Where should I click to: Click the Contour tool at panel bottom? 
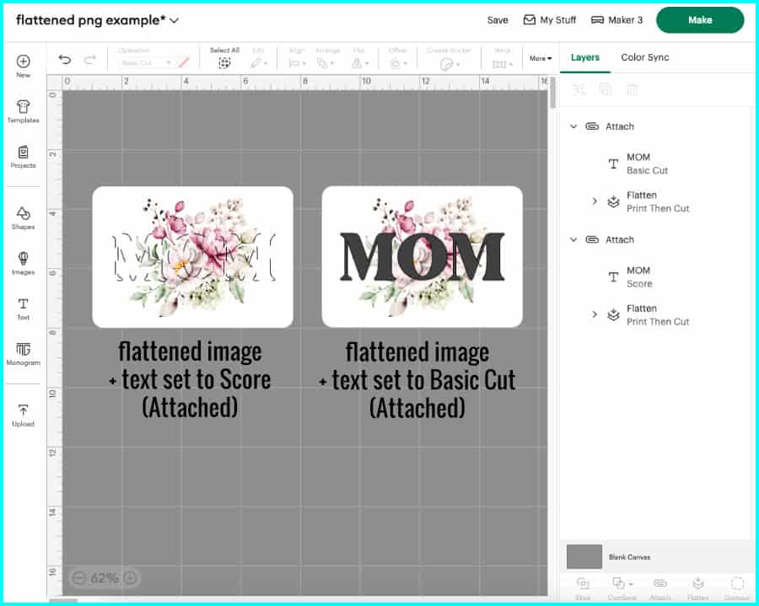737,587
